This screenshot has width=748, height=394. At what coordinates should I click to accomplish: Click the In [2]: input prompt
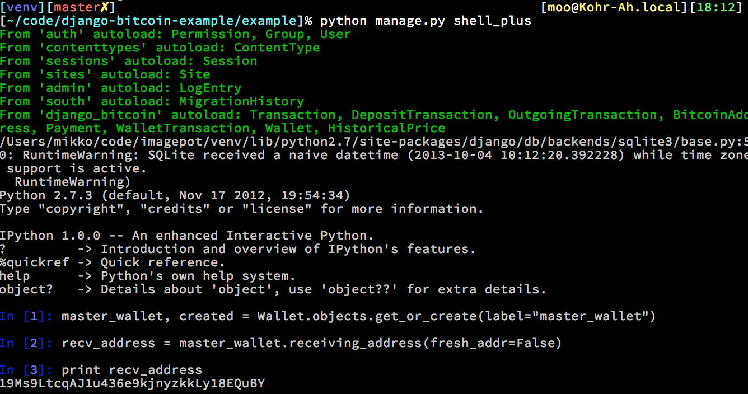(26, 343)
